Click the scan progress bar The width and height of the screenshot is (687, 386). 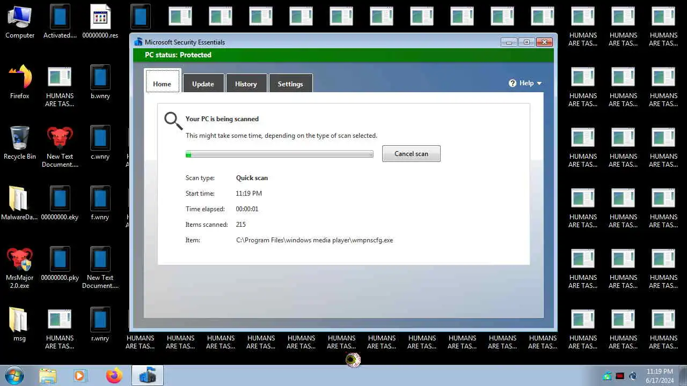click(279, 154)
